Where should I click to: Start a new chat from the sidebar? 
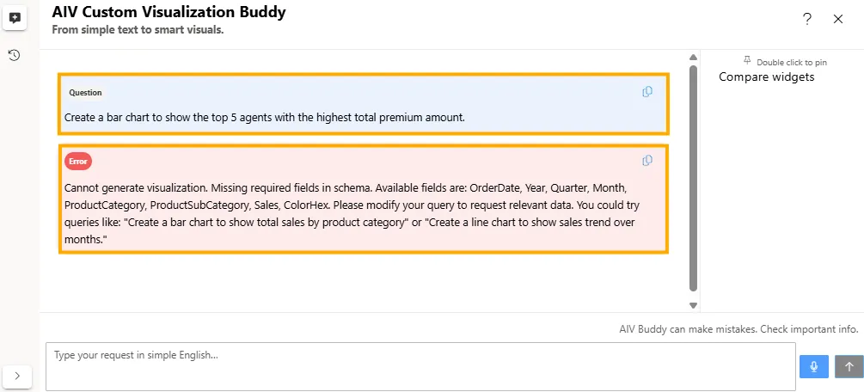(15, 18)
